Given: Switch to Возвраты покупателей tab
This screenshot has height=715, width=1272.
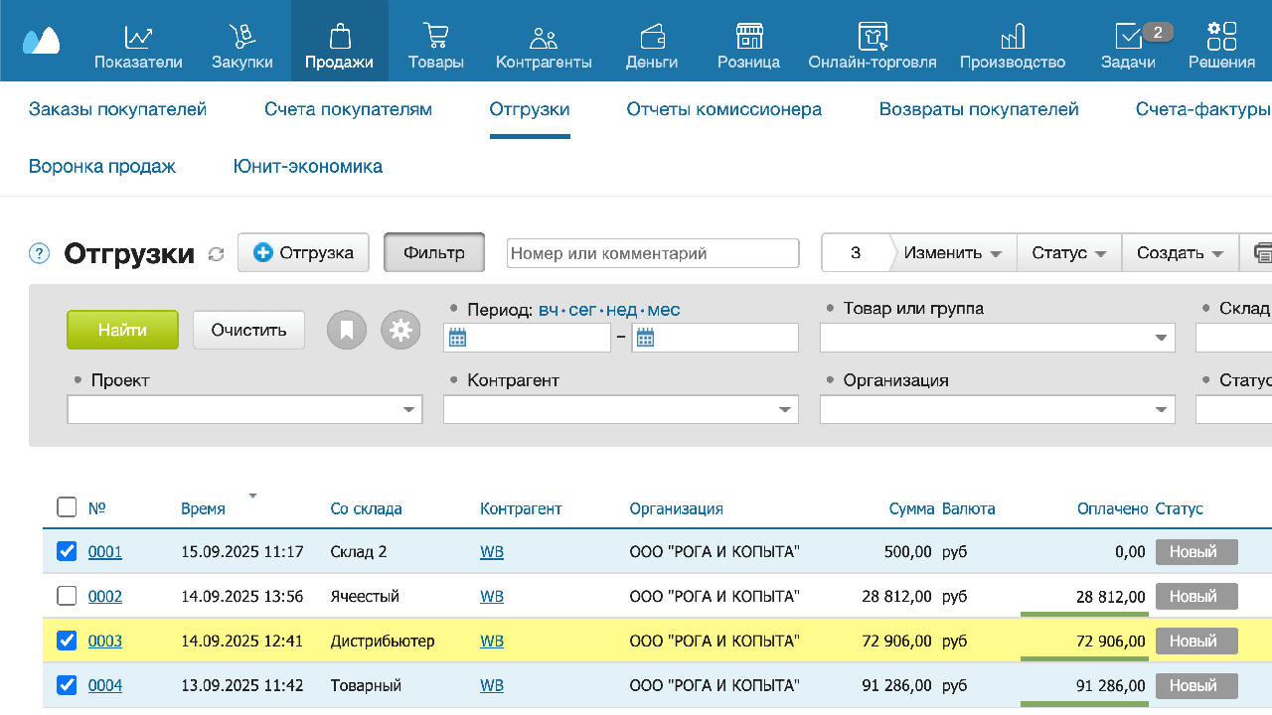Looking at the screenshot, I should 978,109.
